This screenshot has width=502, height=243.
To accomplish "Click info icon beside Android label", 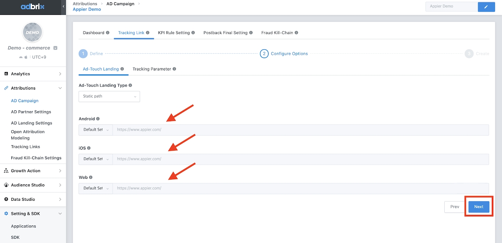I will point(98,119).
